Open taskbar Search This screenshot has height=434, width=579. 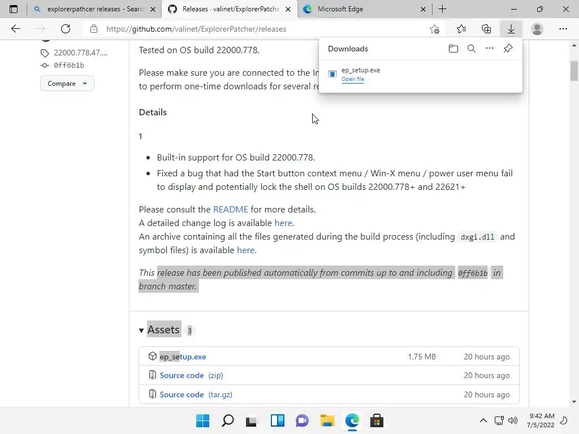tap(228, 420)
